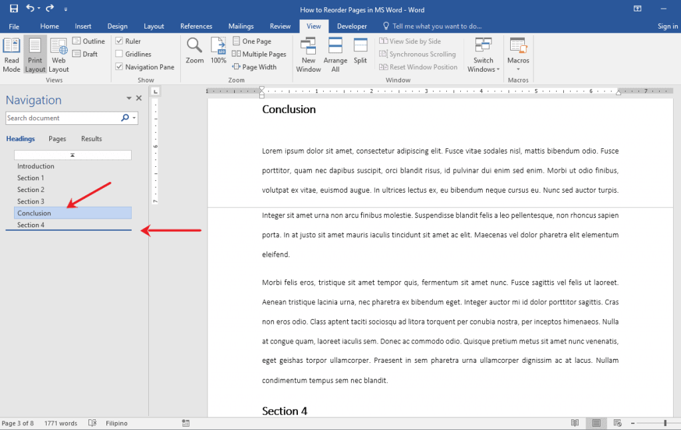The height and width of the screenshot is (430, 681).
Task: Choose One Page zoom
Action: [x=252, y=41]
